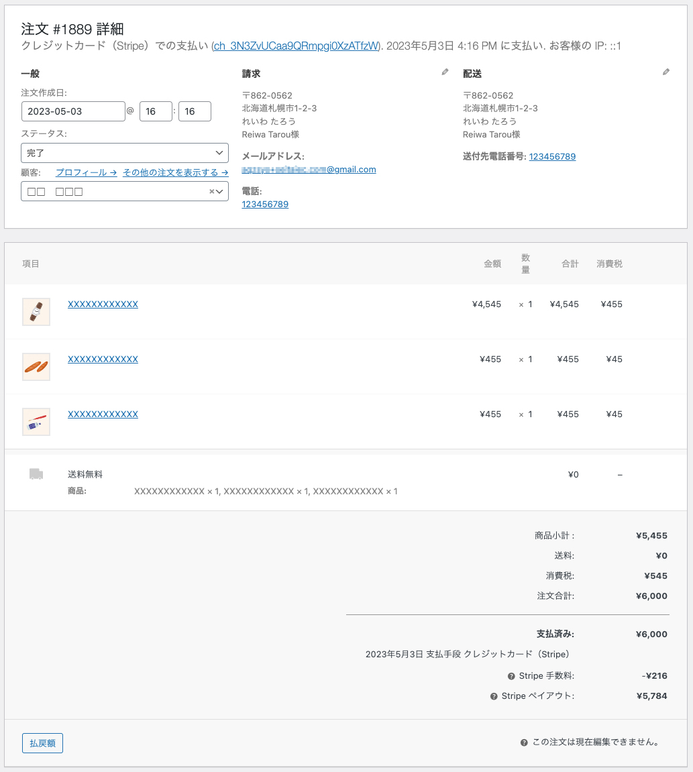Screen dimensions: 693x772
Task: Click the billing gmail.com email address link
Action: click(309, 170)
